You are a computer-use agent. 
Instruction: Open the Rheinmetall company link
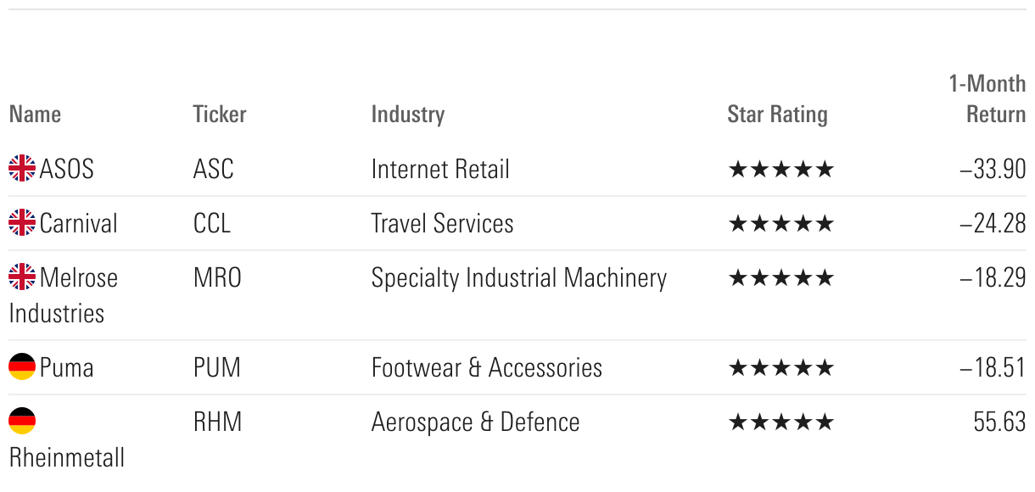tap(67, 457)
